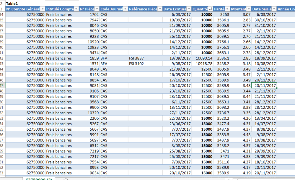Switch to the 62750000 (2) sheet tab

click(39, 179)
